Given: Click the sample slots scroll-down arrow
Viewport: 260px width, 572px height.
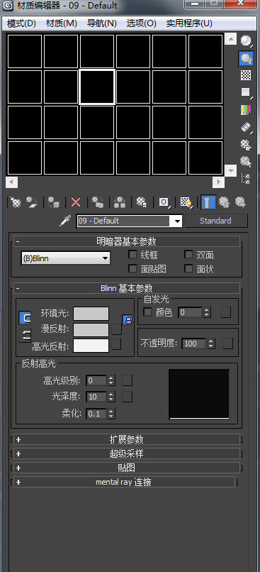Looking at the screenshot, I should pos(230,170).
